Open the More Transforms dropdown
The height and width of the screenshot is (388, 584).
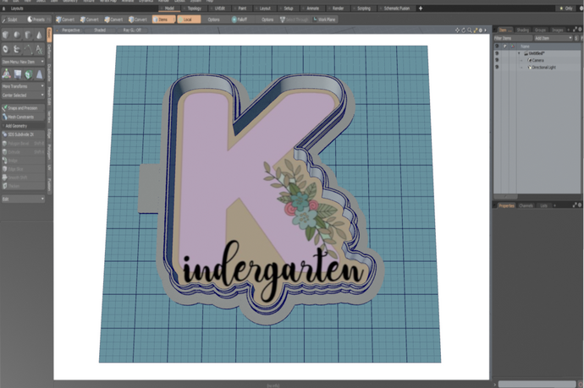click(23, 86)
